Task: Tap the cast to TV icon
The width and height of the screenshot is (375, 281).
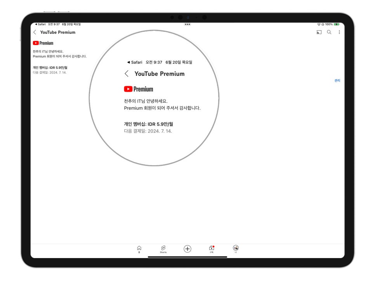Action: pyautogui.click(x=319, y=32)
